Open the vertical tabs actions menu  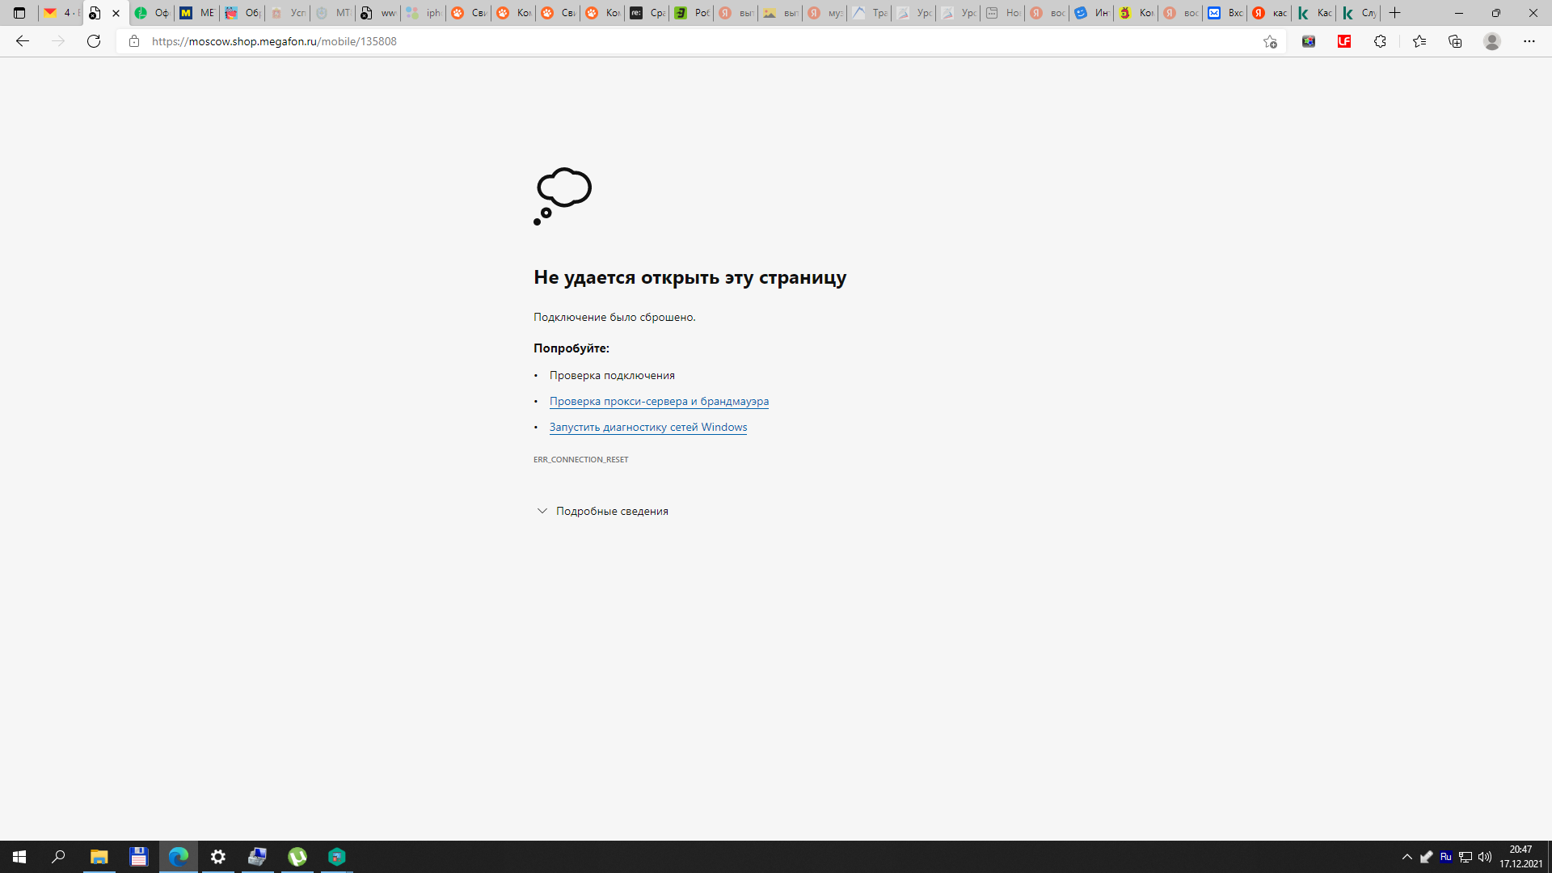tap(19, 13)
